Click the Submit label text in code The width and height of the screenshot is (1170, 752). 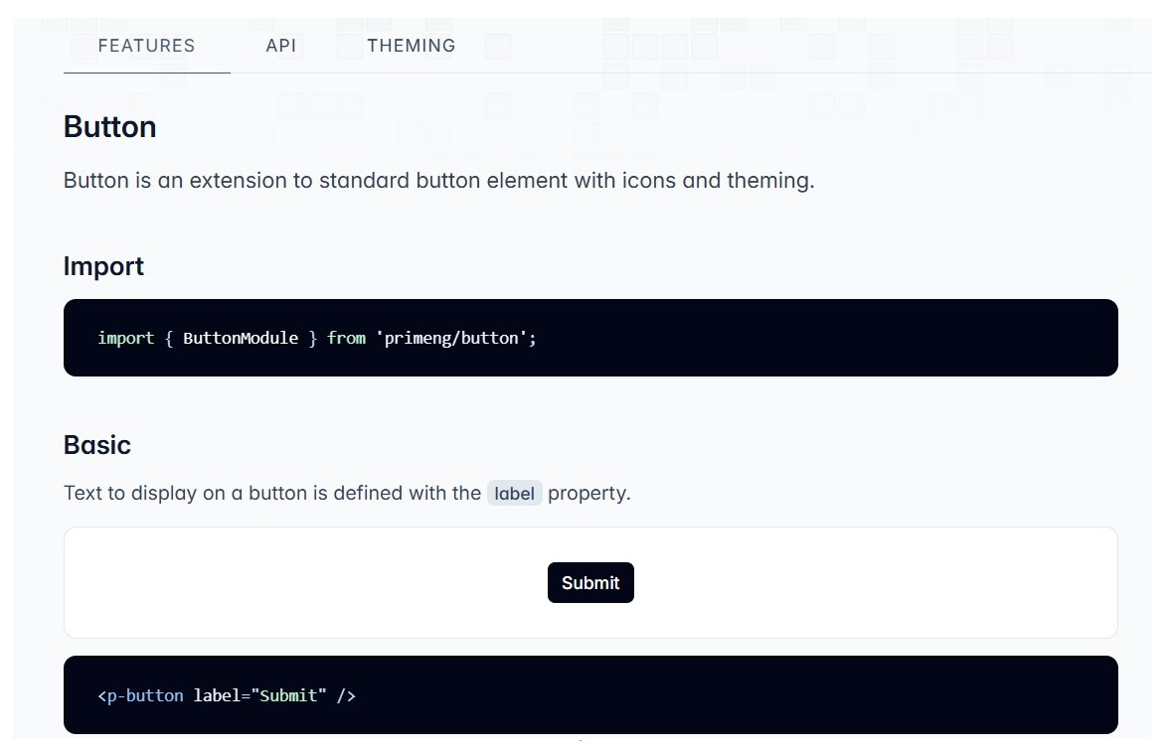(289, 695)
